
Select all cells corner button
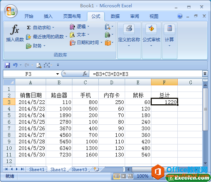(x=9, y=82)
